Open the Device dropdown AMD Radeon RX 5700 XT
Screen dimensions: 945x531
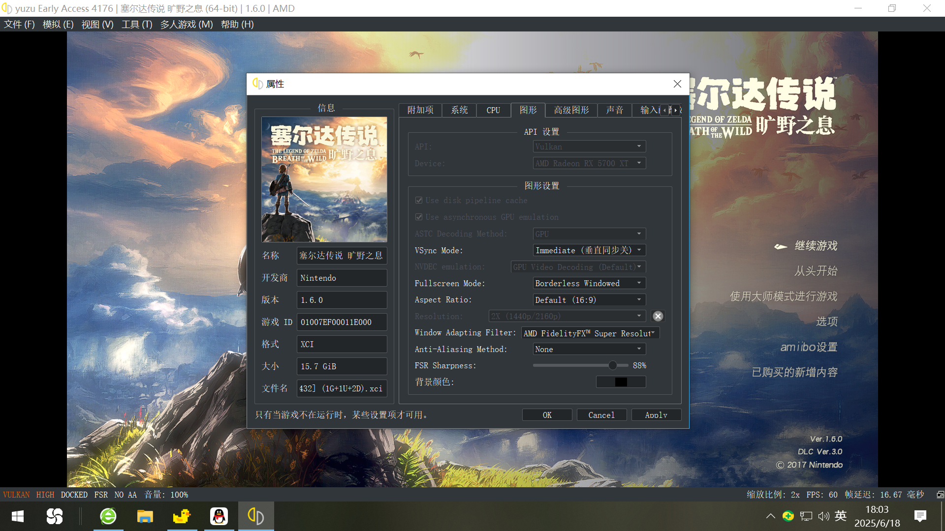click(x=589, y=163)
